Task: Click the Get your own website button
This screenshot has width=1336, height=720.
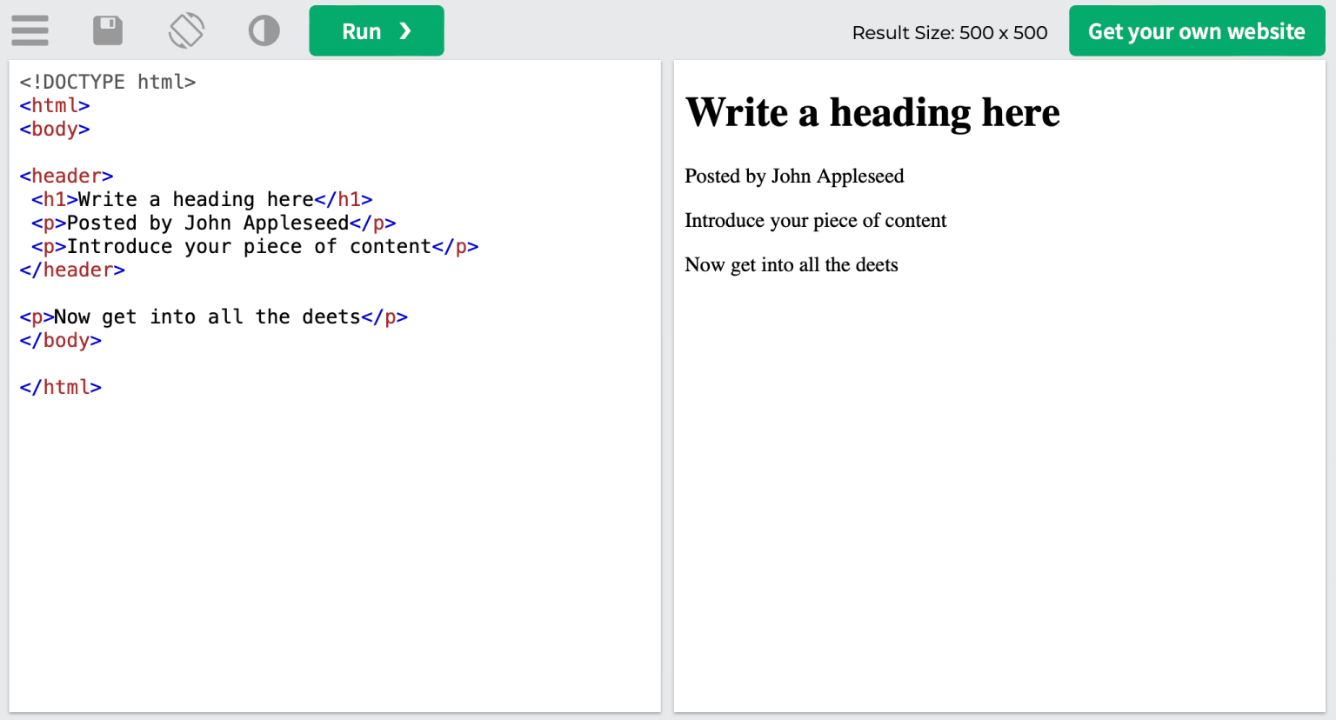Action: (1196, 30)
